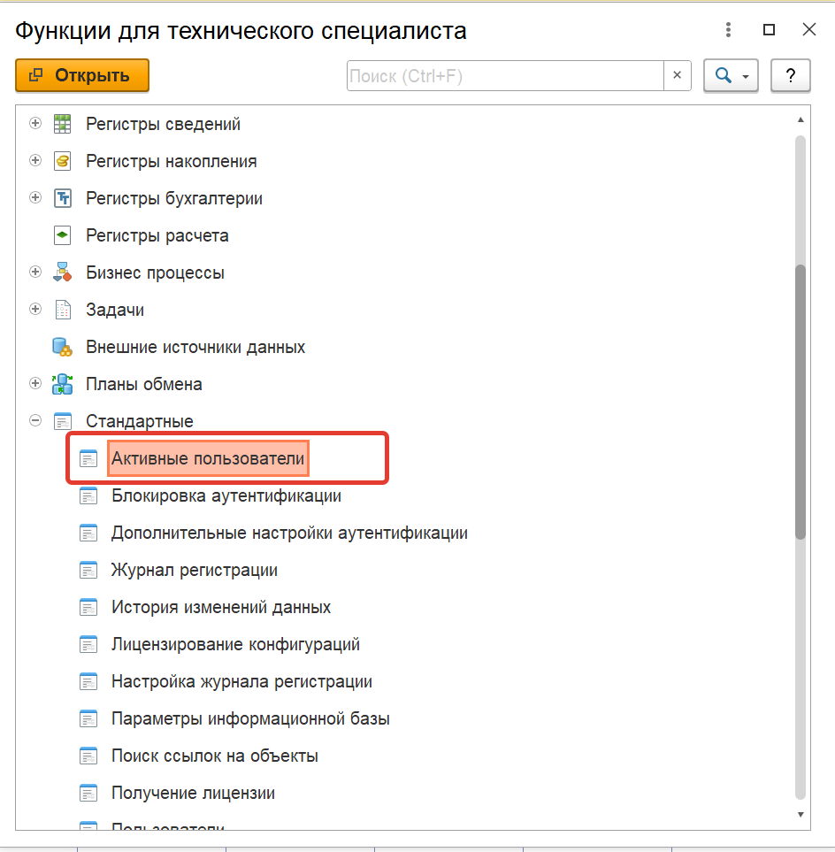Click the Стандартные folder icon
Viewport: 835px width, 852px height.
[x=63, y=421]
